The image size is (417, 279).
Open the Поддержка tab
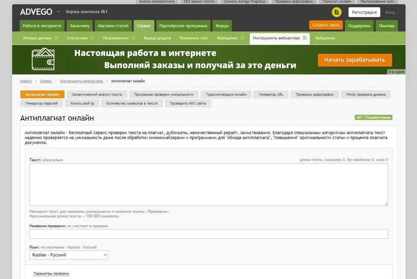(x=359, y=26)
